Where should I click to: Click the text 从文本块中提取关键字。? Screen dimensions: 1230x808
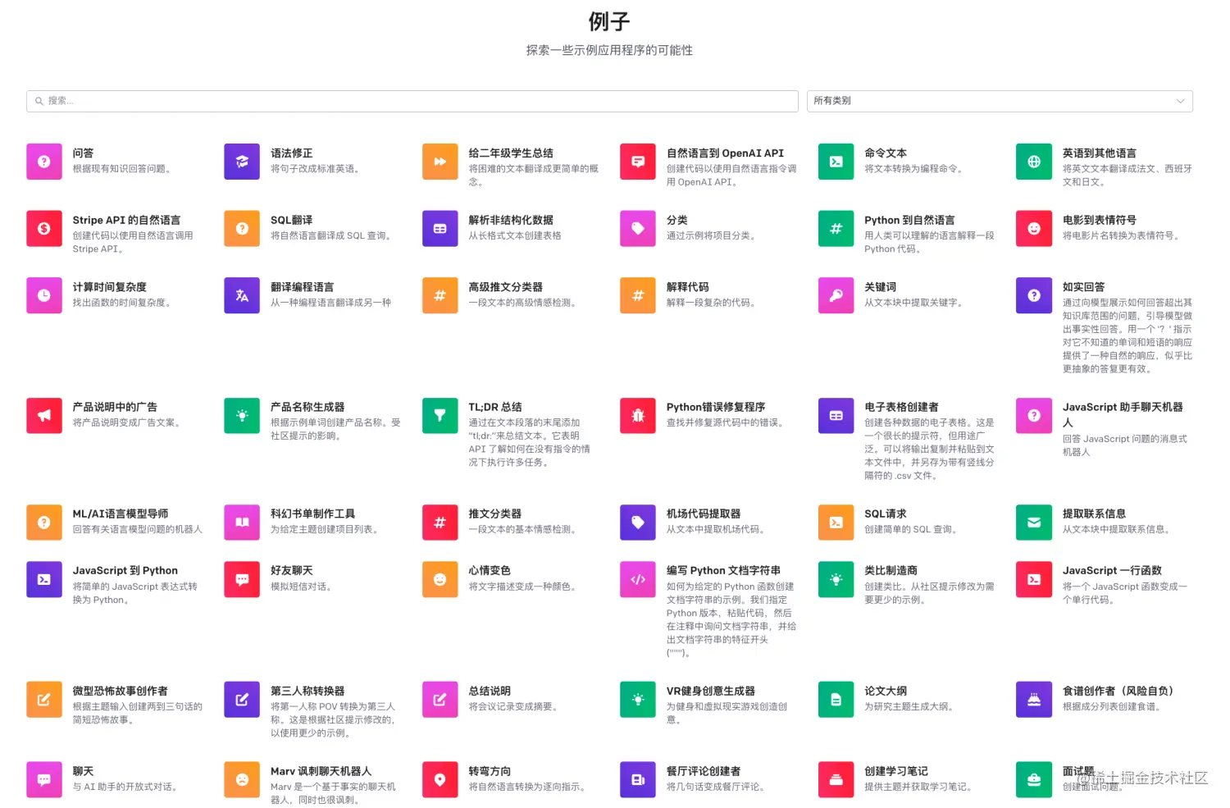coord(913,303)
